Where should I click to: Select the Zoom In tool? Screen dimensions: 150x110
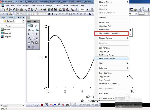click(32, 25)
